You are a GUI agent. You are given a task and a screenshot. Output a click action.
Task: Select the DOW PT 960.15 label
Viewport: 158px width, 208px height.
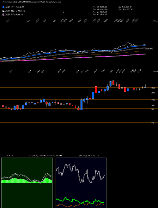(x=14, y=14)
